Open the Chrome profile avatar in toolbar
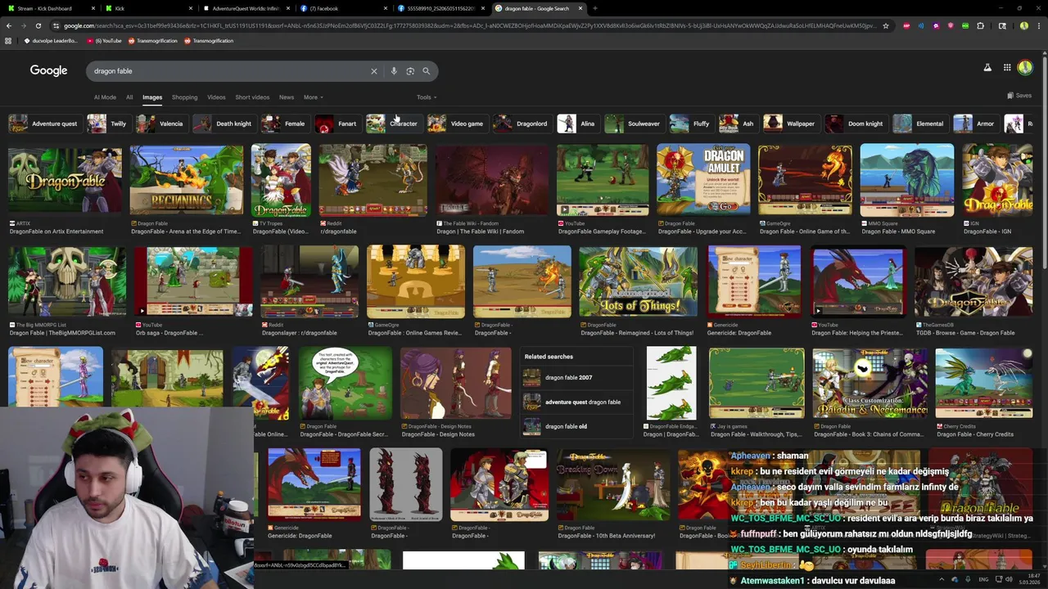 point(1023,25)
